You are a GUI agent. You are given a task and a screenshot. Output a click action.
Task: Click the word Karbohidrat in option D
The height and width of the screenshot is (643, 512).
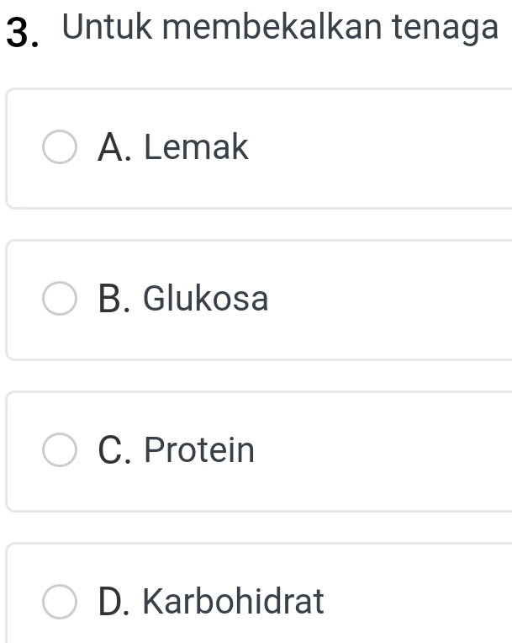point(234,602)
